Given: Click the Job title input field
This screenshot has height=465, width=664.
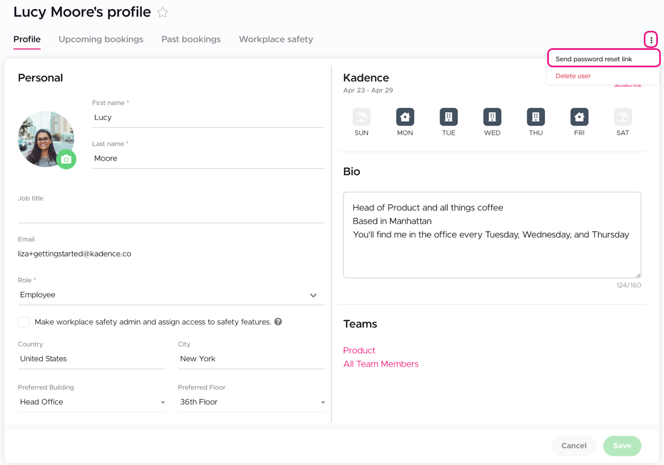Looking at the screenshot, I should pos(171,213).
